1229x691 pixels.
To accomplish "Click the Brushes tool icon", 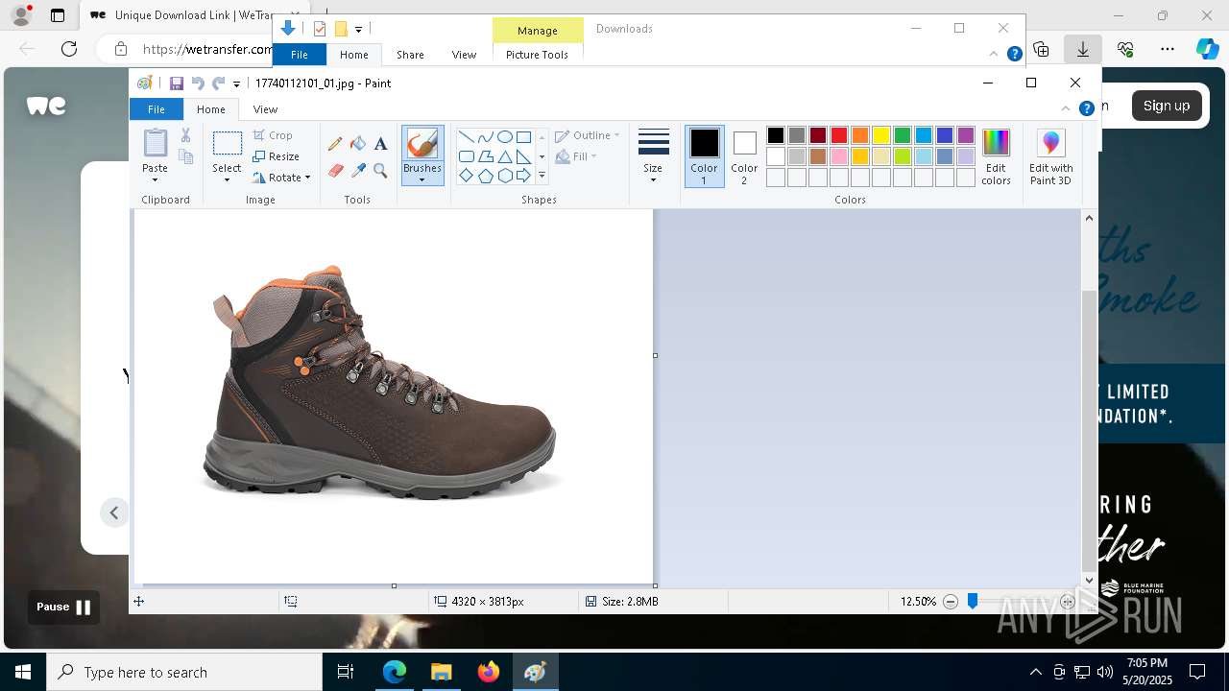I will point(422,143).
